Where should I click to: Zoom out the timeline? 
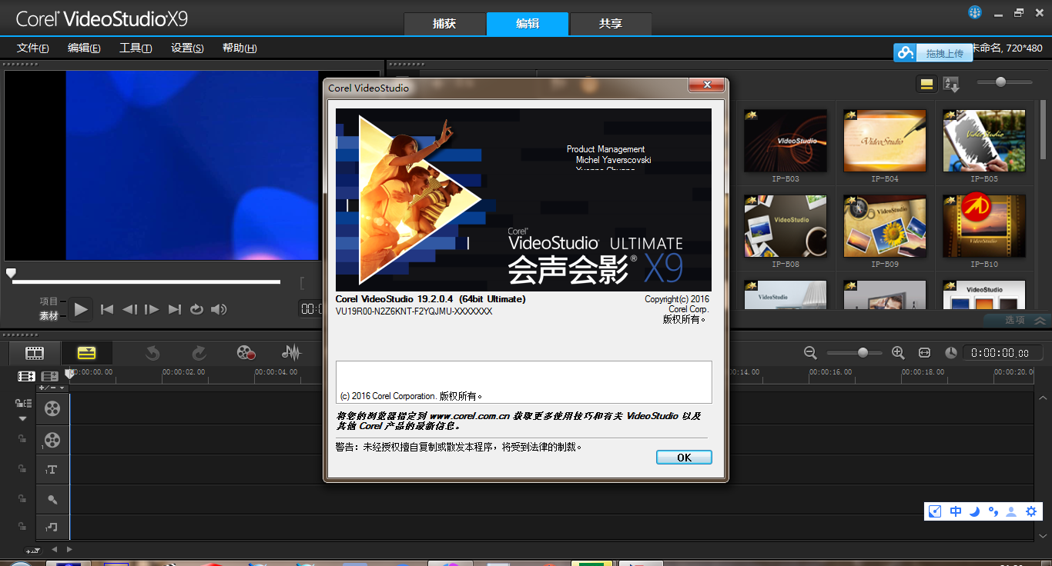810,352
